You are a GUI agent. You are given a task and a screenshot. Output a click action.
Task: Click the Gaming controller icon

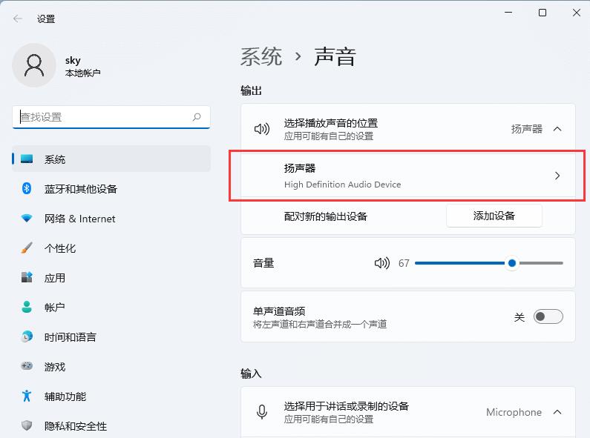click(x=27, y=366)
